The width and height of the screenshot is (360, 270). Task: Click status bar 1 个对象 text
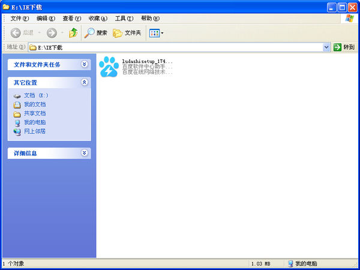(x=13, y=264)
